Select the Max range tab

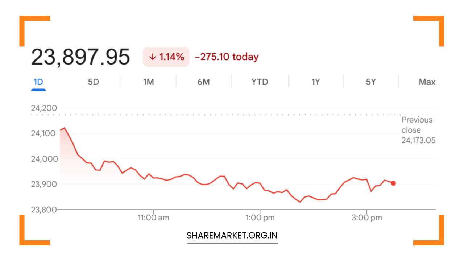pyautogui.click(x=427, y=82)
